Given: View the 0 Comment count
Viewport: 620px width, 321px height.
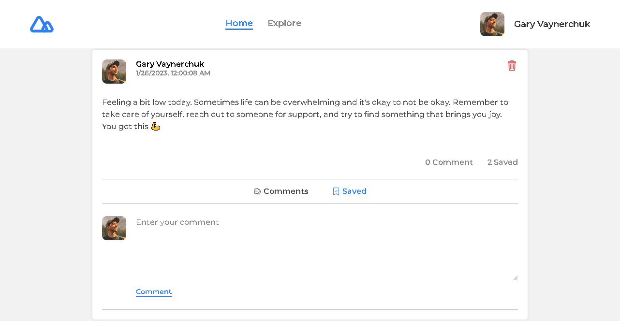Looking at the screenshot, I should (449, 162).
